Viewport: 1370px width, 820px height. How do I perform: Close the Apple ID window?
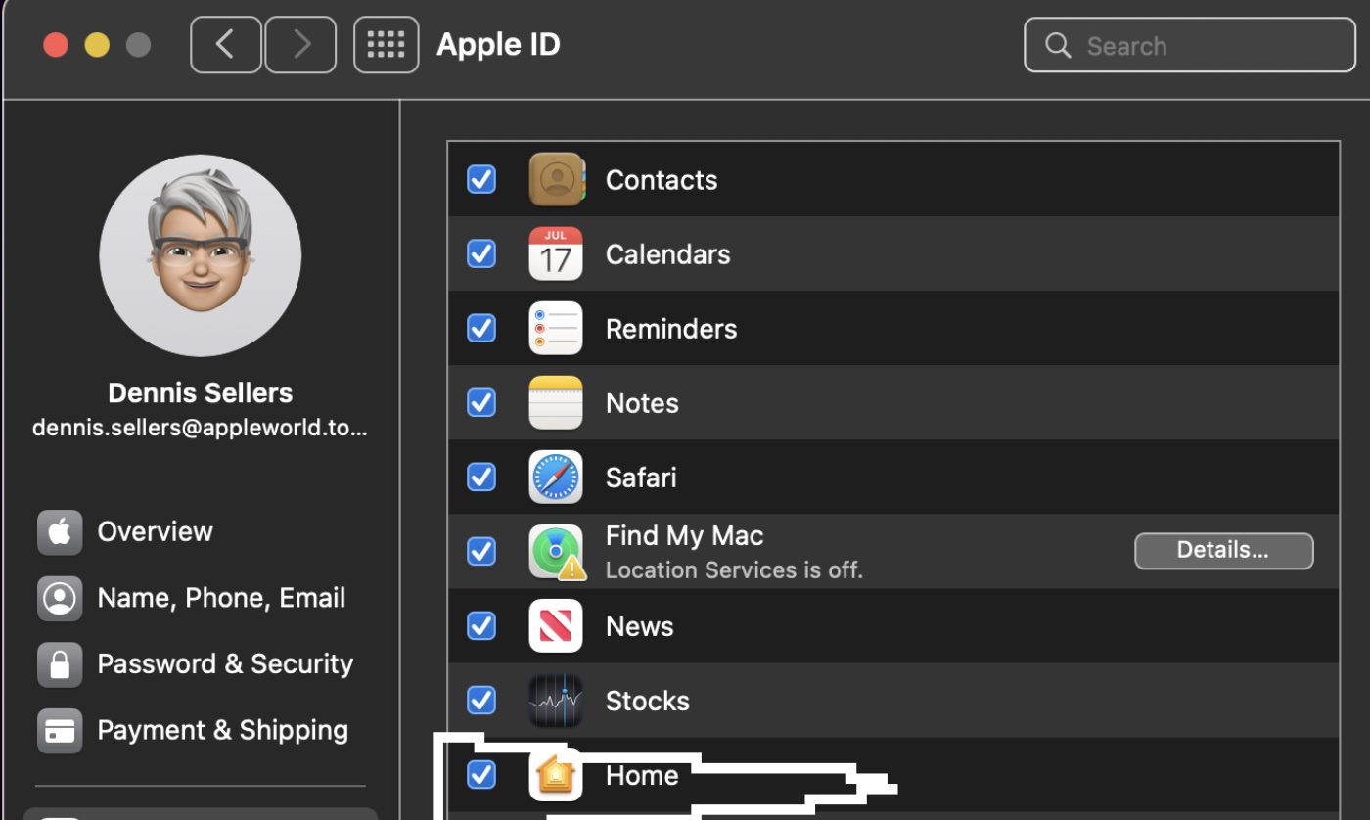[56, 45]
